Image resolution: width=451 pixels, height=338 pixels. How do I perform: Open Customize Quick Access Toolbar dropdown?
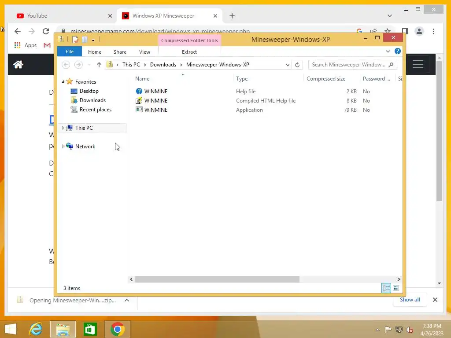(x=93, y=40)
